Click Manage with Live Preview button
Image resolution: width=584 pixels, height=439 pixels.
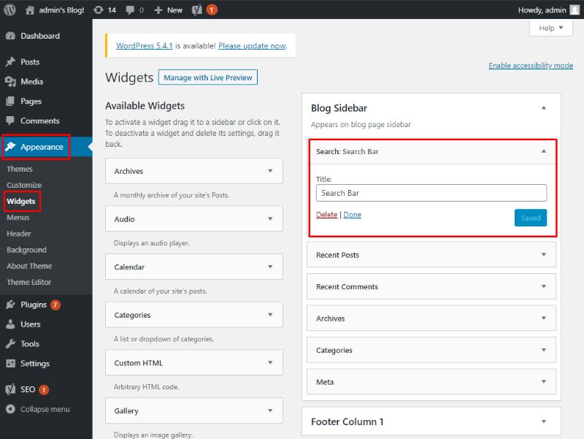(208, 77)
